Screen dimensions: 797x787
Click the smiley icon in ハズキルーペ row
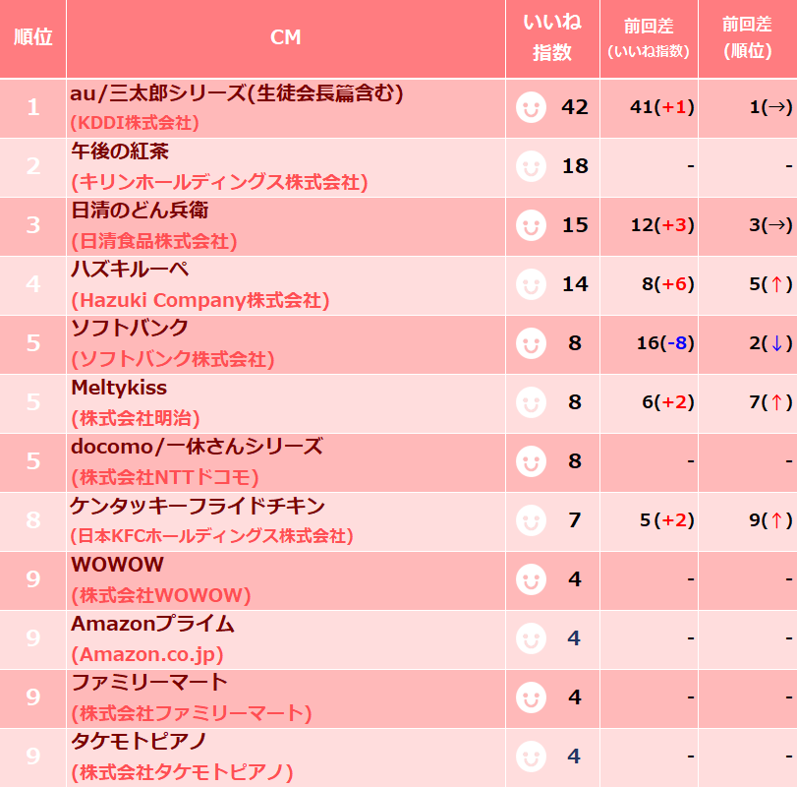531,284
